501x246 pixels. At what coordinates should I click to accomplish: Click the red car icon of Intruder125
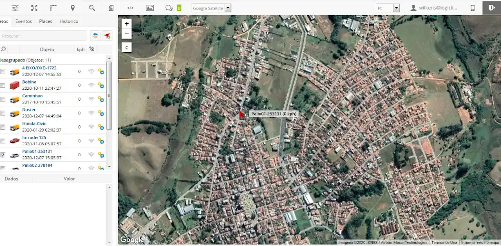pyautogui.click(x=14, y=141)
